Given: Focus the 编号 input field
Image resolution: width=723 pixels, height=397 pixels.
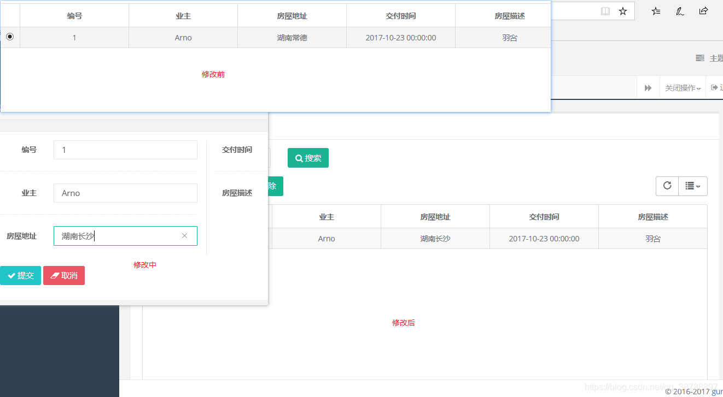Looking at the screenshot, I should (x=125, y=150).
